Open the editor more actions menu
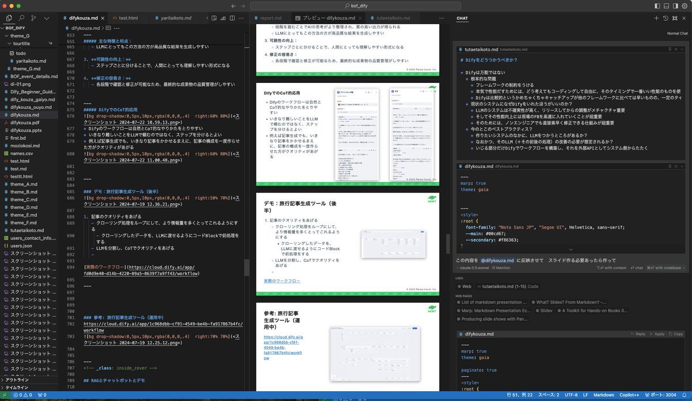The width and height of the screenshot is (692, 401). pyautogui.click(x=242, y=18)
